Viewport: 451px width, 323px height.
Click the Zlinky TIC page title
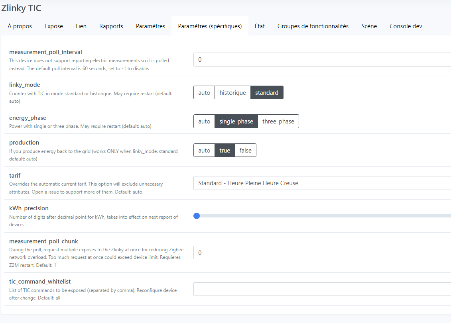click(21, 8)
